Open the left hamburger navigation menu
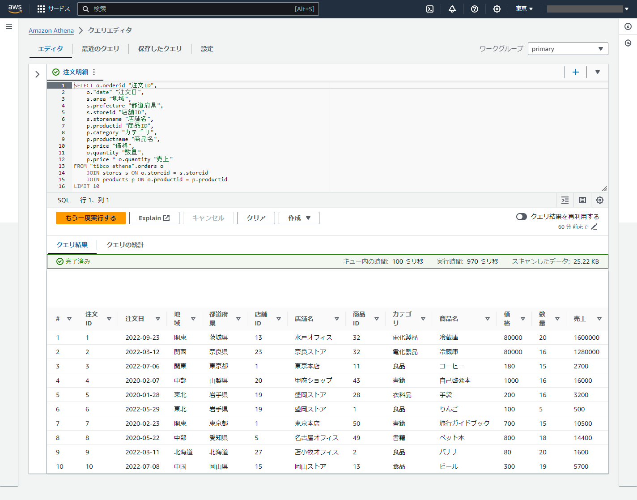The image size is (637, 500). pos(9,26)
